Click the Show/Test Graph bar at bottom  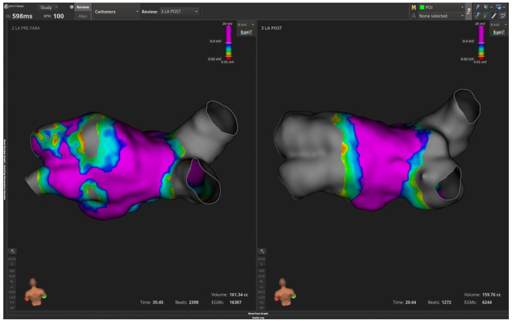[258, 313]
